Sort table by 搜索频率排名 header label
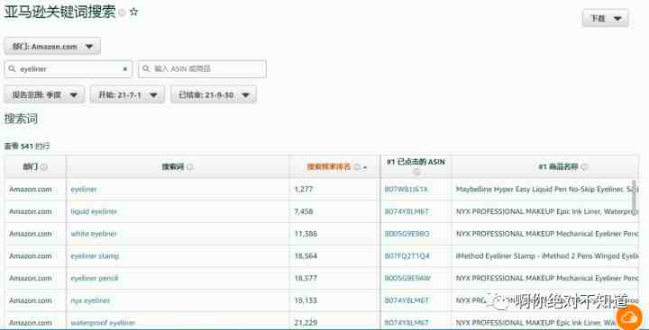Viewport: 649px width, 330px height. pos(329,167)
